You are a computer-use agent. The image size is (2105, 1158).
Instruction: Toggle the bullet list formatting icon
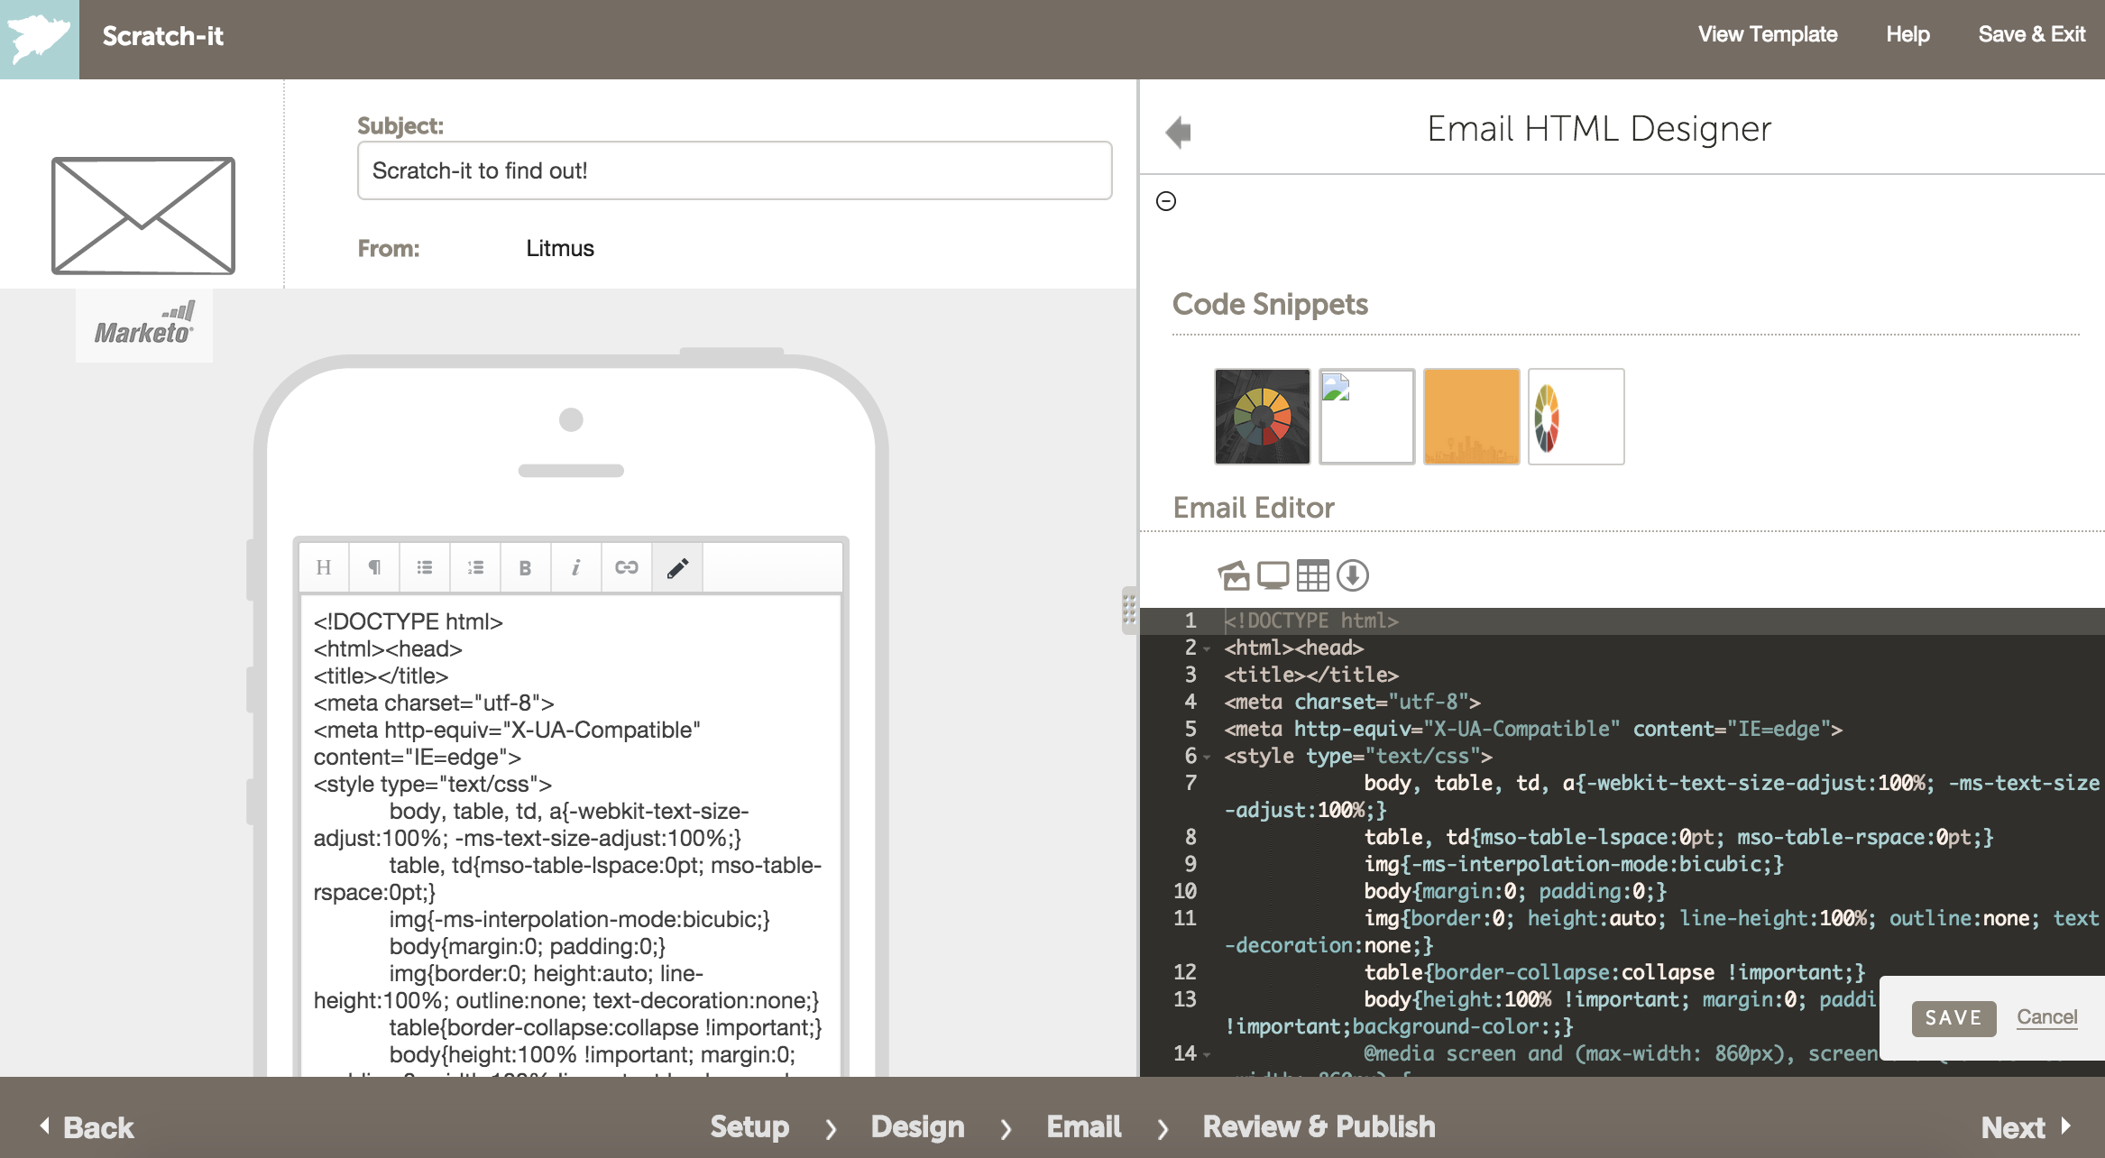point(425,567)
